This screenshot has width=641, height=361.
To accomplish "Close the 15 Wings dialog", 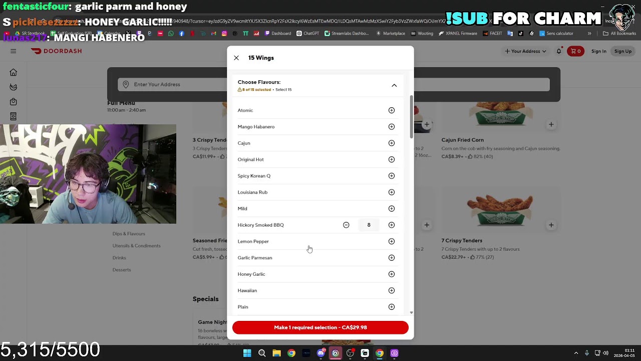I will [236, 58].
